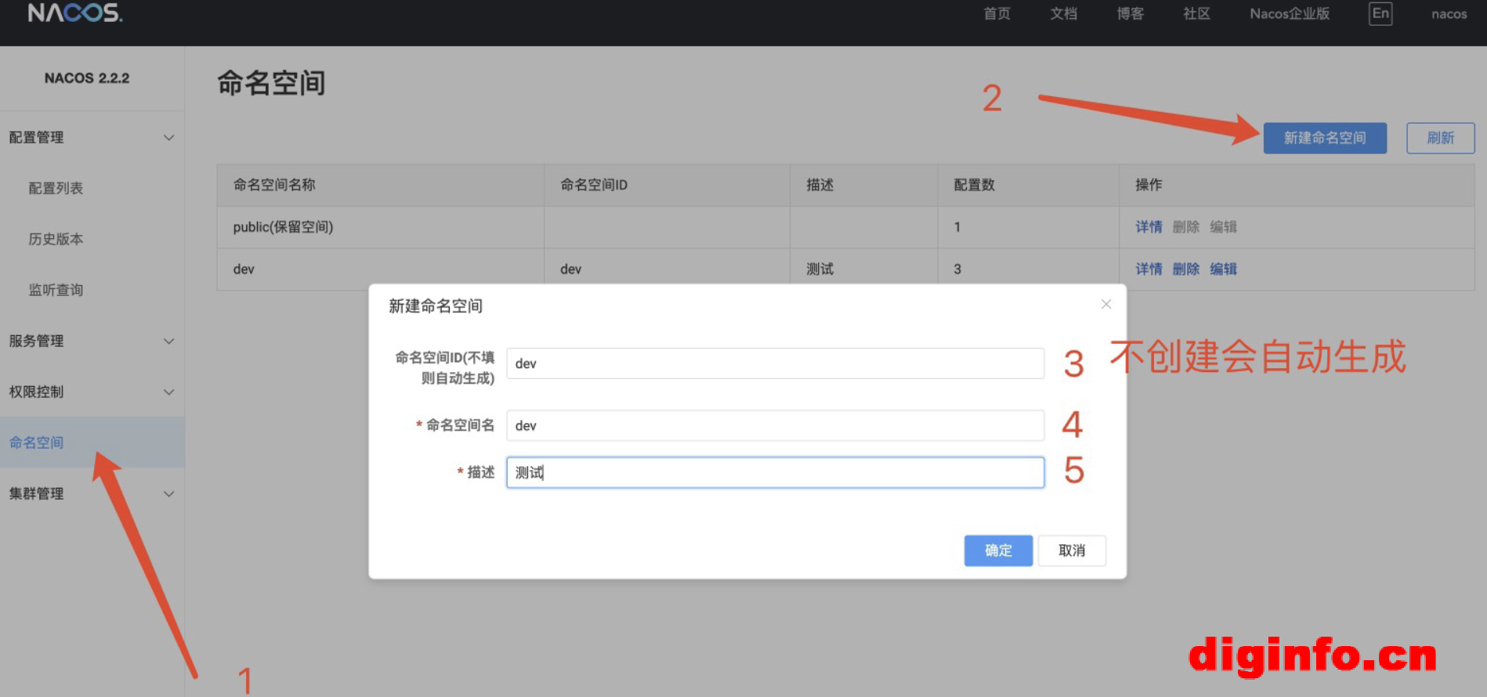The image size is (1487, 697).
Task: Open 历史版本 in the sidebar
Action: (x=56, y=239)
